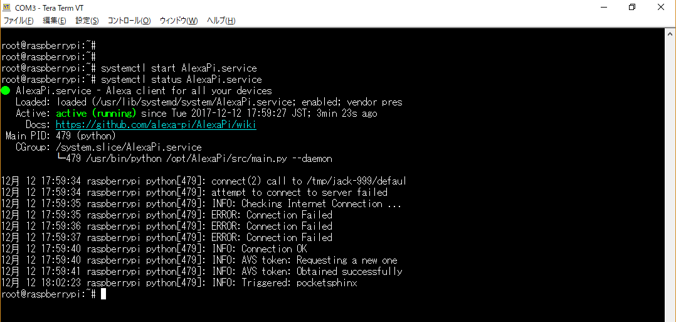The width and height of the screenshot is (676, 322).
Task: Open the AlexaPi wiki GitHub link
Action: tap(156, 125)
